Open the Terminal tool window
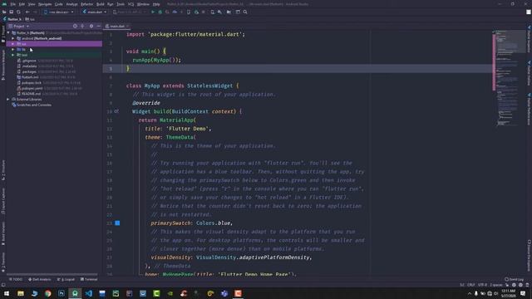 point(89,279)
